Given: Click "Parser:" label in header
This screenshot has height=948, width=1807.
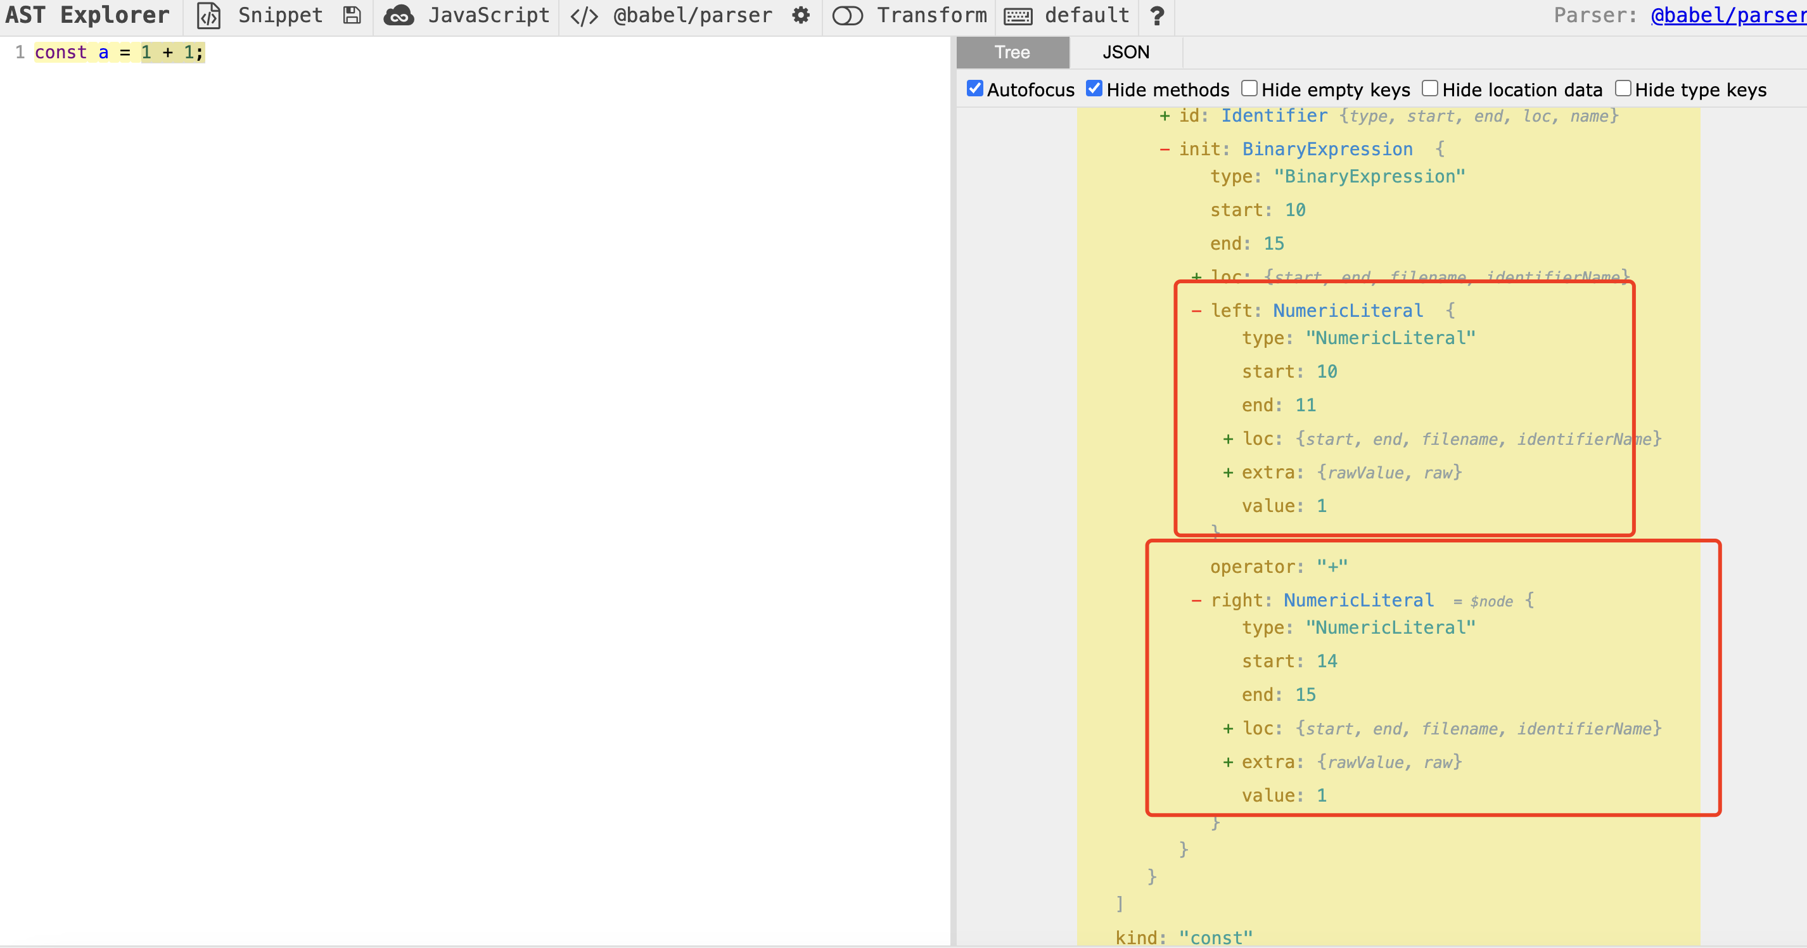Looking at the screenshot, I should coord(1595,15).
